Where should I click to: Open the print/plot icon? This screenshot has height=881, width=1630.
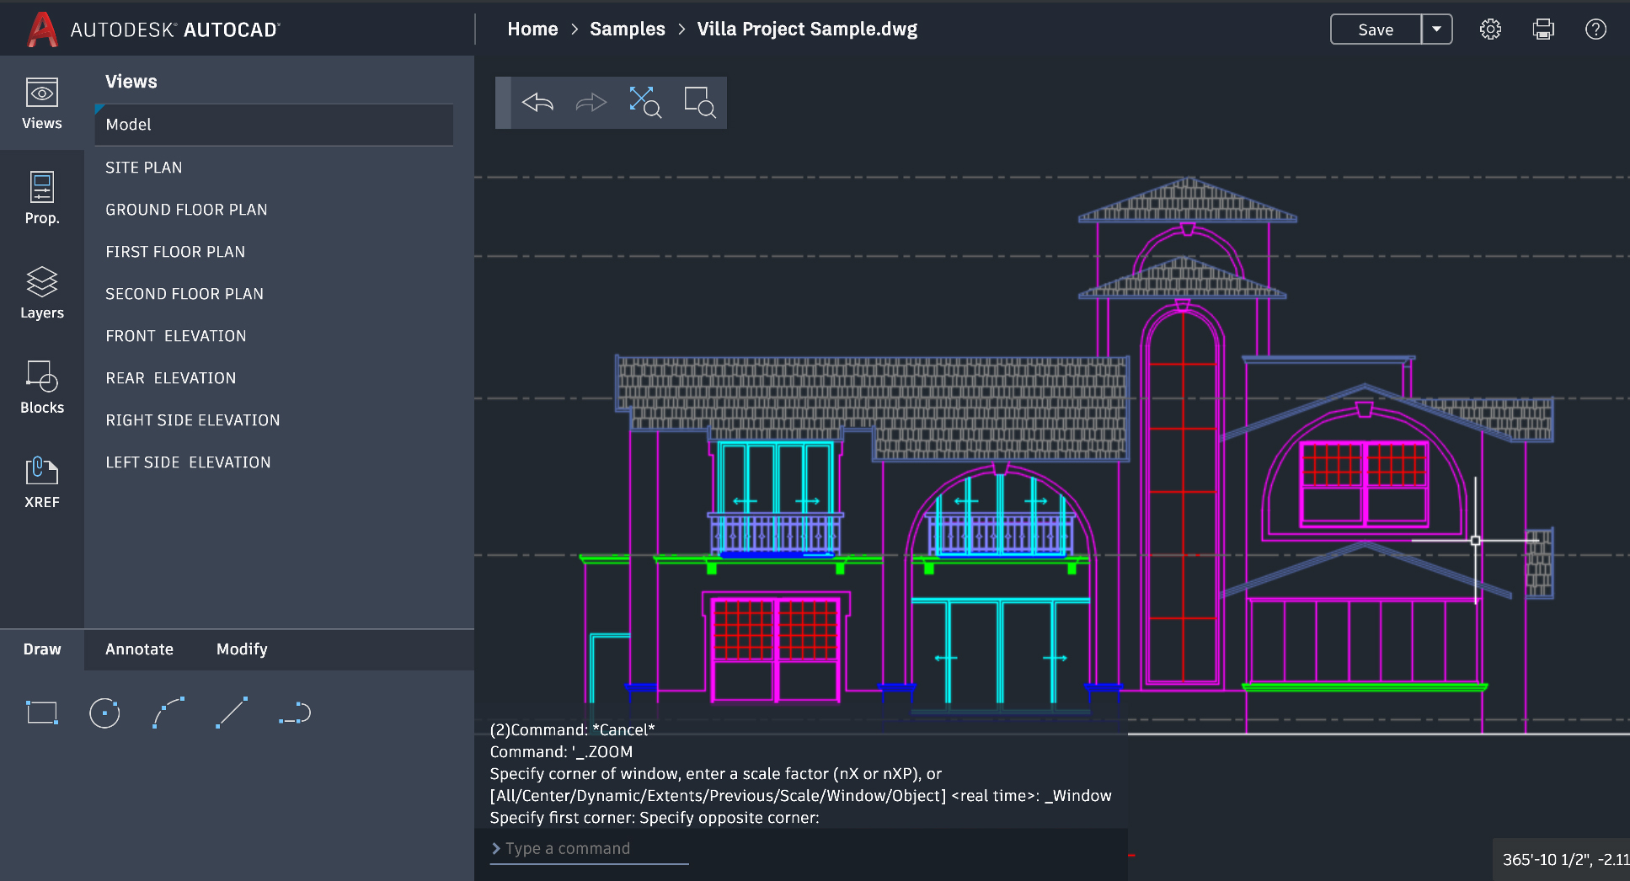click(x=1543, y=29)
